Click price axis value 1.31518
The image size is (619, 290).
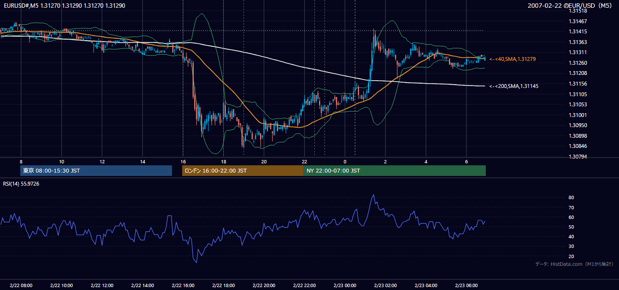pos(578,11)
